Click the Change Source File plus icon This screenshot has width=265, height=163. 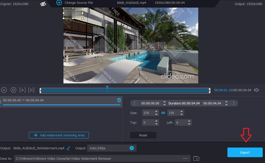(x=59, y=3)
